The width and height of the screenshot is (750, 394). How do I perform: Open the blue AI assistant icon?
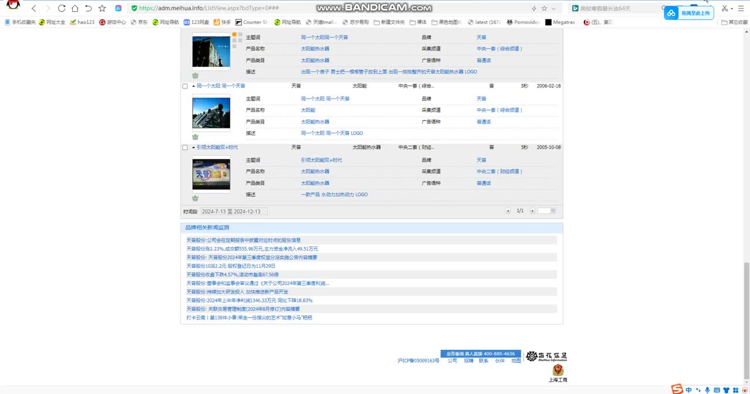118,8
